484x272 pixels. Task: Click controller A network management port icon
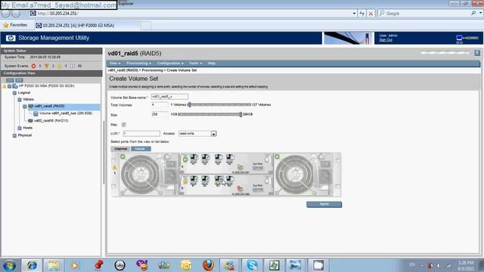pos(240,167)
